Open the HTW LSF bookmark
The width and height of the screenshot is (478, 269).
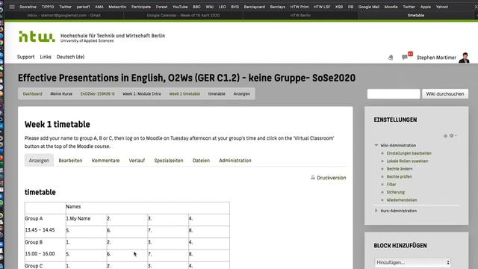click(322, 7)
